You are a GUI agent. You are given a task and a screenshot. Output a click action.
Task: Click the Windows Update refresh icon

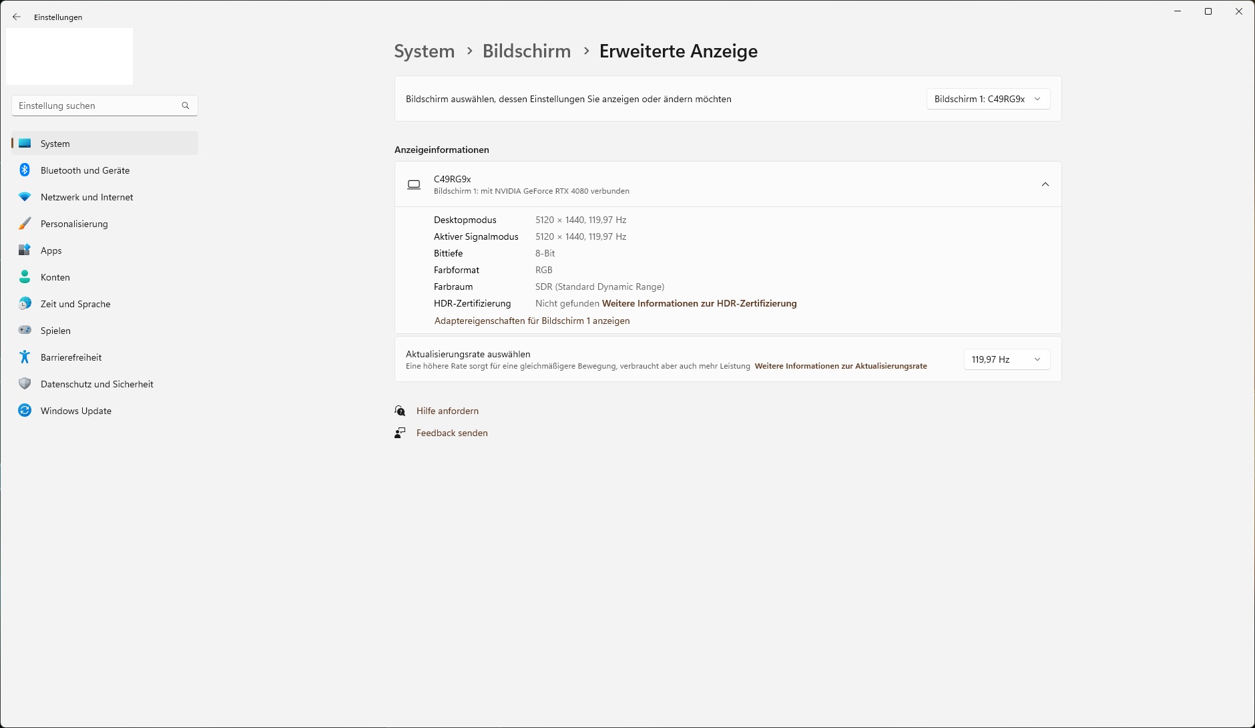25,411
